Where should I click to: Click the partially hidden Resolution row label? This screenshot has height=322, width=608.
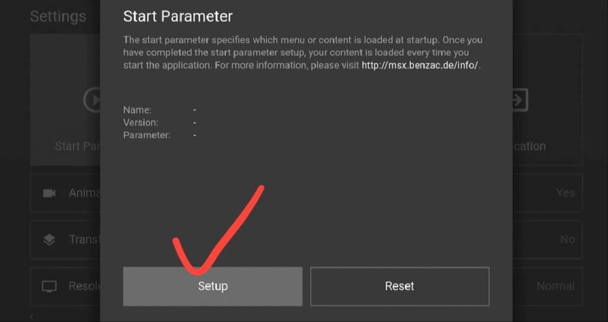(x=84, y=286)
